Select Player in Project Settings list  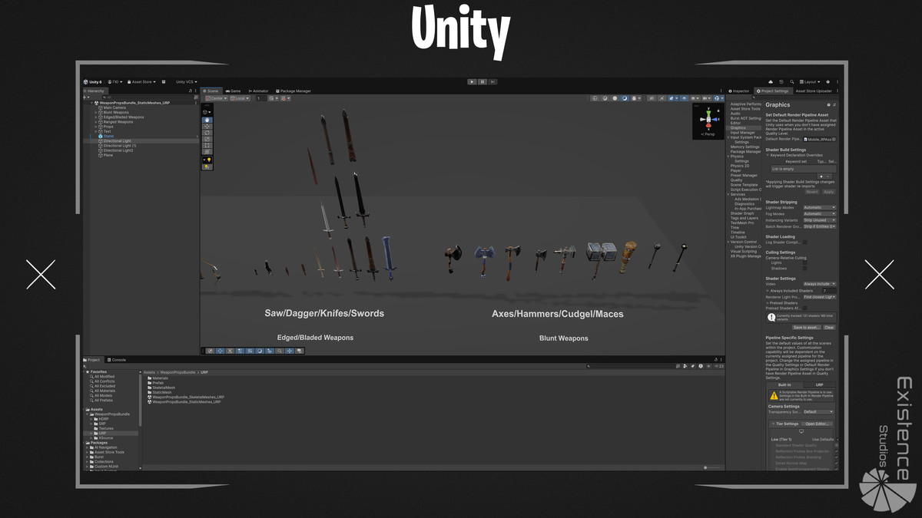pos(736,170)
